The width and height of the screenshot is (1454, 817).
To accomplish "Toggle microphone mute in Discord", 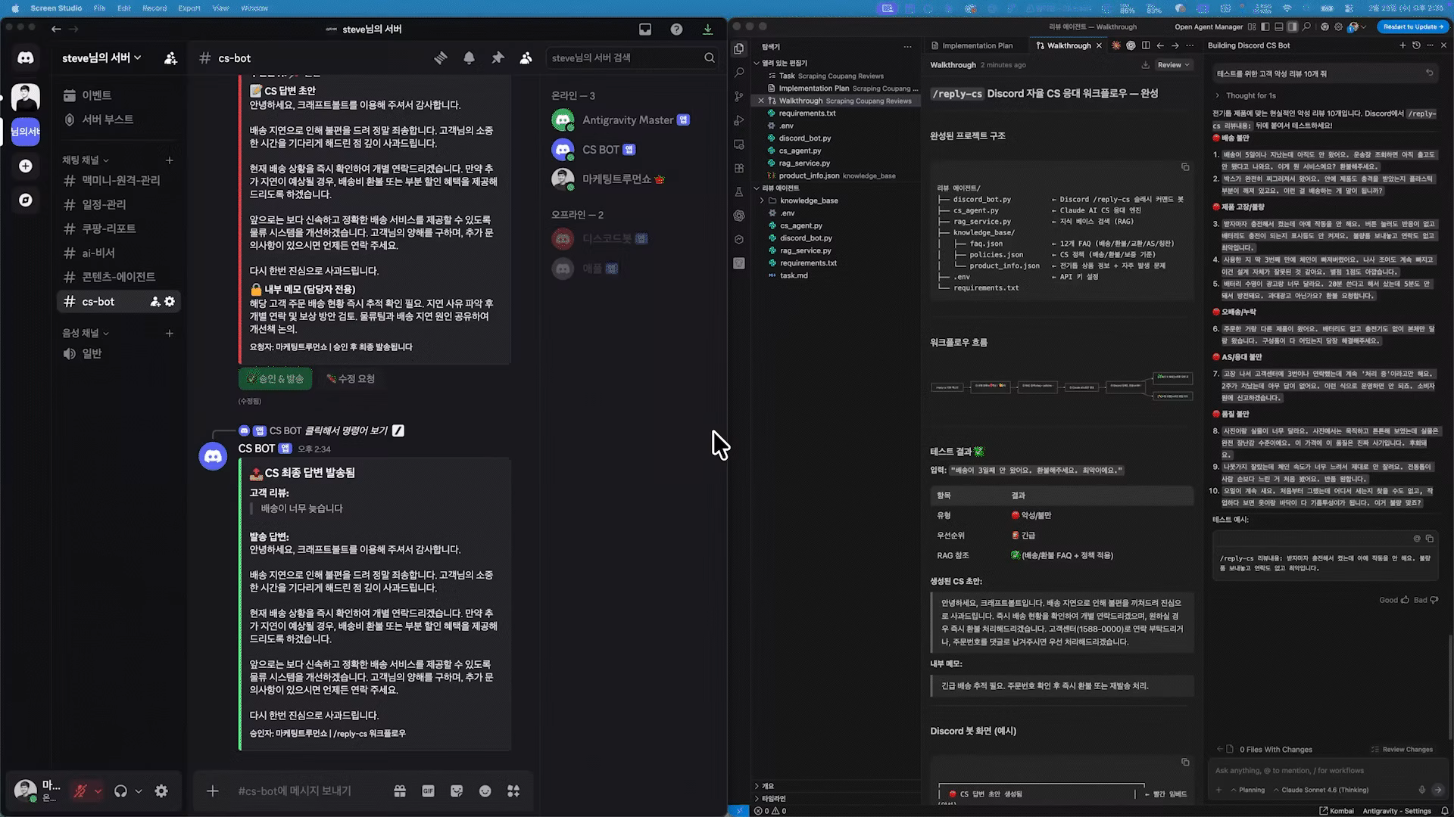I will (x=80, y=791).
